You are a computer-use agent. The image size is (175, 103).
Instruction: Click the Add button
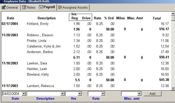(x=152, y=94)
